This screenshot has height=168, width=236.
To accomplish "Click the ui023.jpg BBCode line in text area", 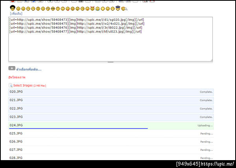I will point(76,31).
